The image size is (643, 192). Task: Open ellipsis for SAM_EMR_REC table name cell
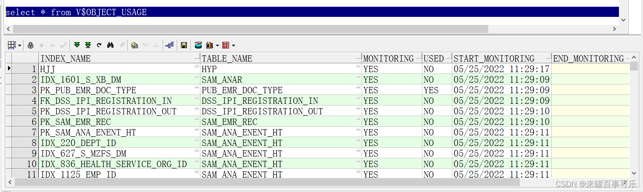point(359,120)
